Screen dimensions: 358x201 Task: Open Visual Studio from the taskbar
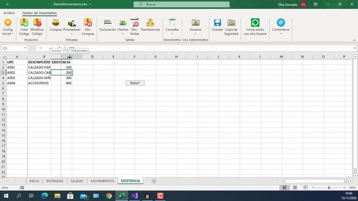coord(134,196)
